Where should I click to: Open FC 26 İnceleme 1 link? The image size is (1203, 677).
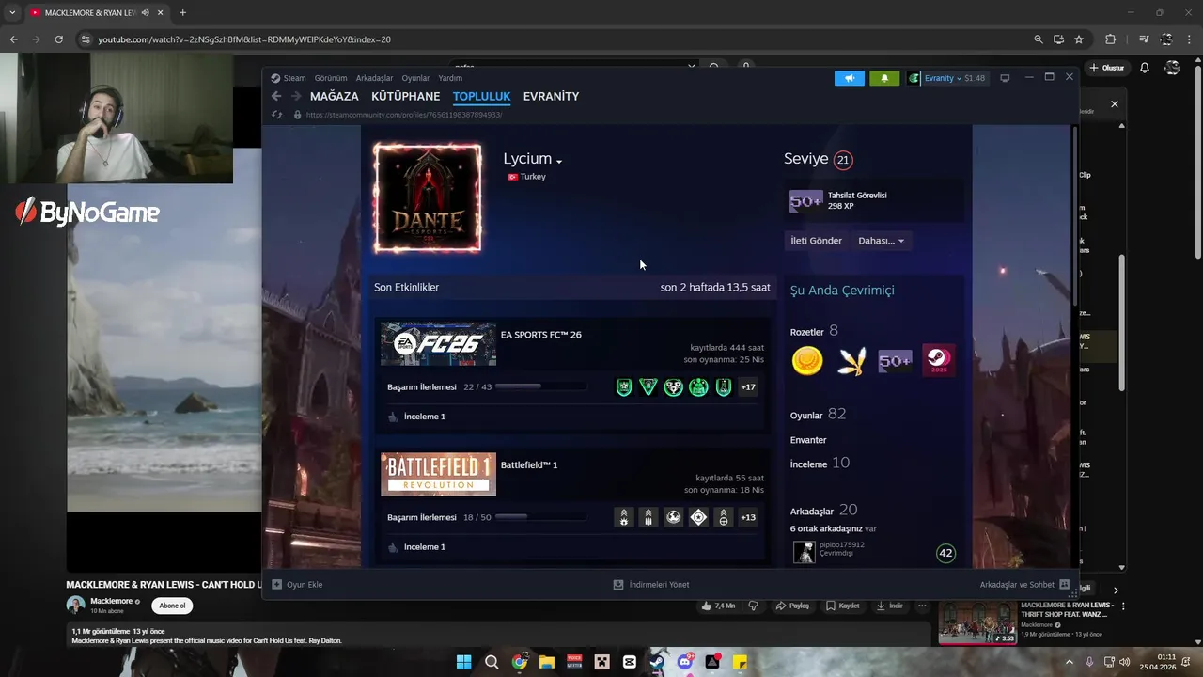(x=425, y=417)
